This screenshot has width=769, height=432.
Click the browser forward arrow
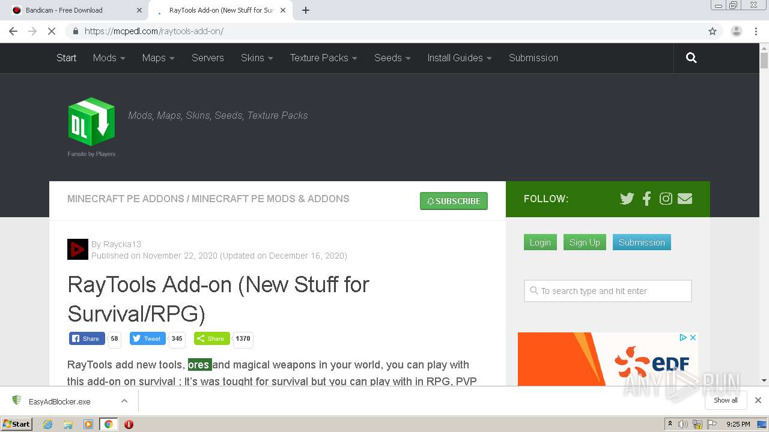[x=32, y=31]
